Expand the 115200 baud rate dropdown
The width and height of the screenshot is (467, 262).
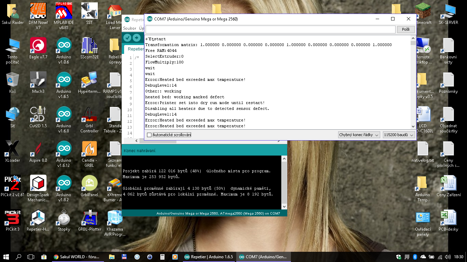399,135
